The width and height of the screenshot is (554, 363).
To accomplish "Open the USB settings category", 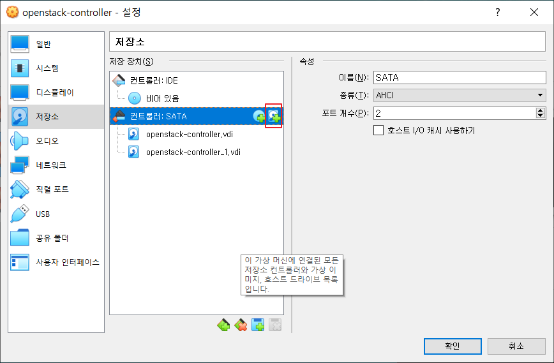I will click(56, 214).
